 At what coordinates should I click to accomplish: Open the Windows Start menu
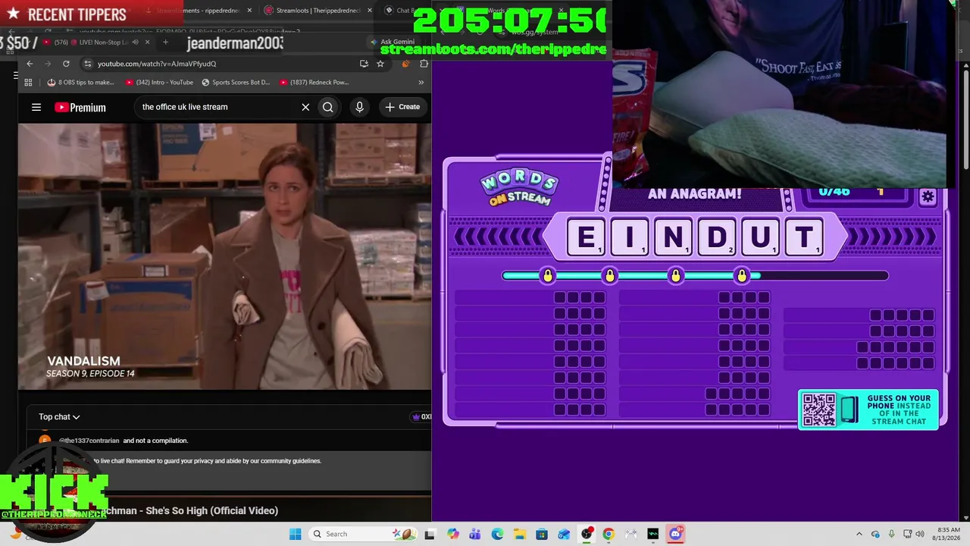[x=295, y=534]
